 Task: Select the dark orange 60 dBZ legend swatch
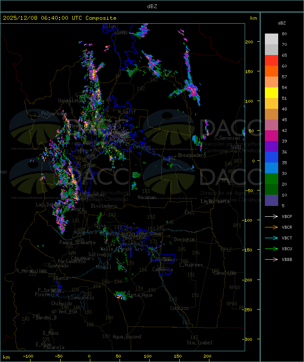coord(271,71)
